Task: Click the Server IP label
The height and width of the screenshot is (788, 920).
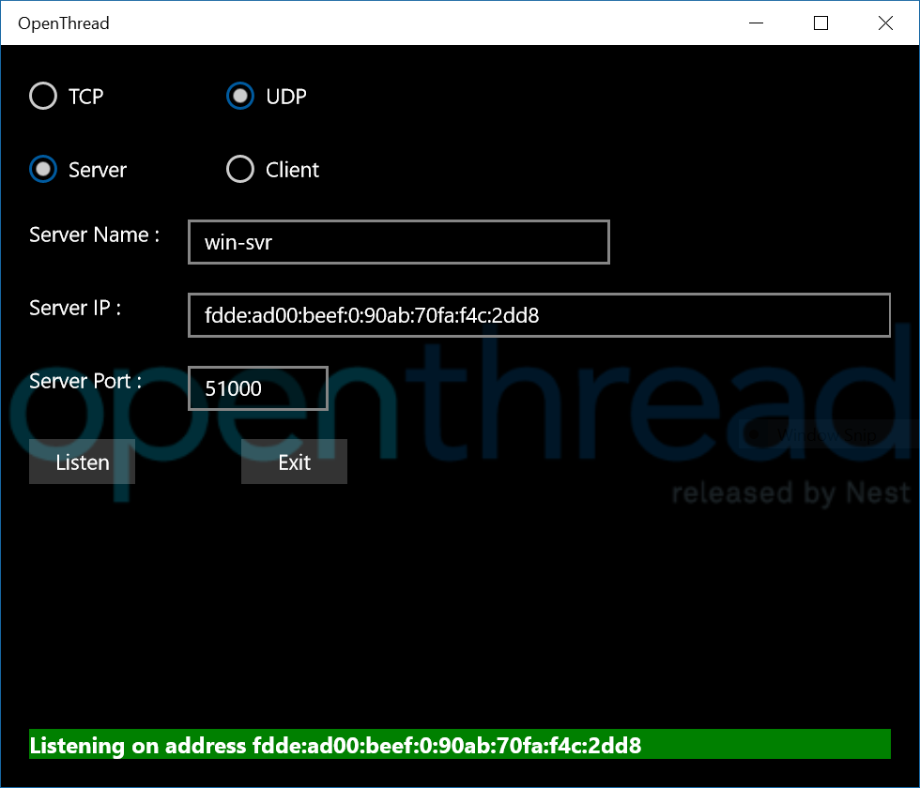Action: tap(75, 308)
